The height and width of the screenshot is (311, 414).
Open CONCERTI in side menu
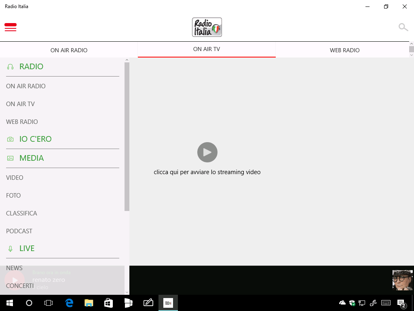point(20,286)
